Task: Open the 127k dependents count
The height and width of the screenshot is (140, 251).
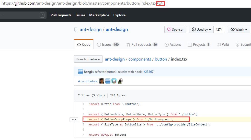Action: tap(219, 29)
